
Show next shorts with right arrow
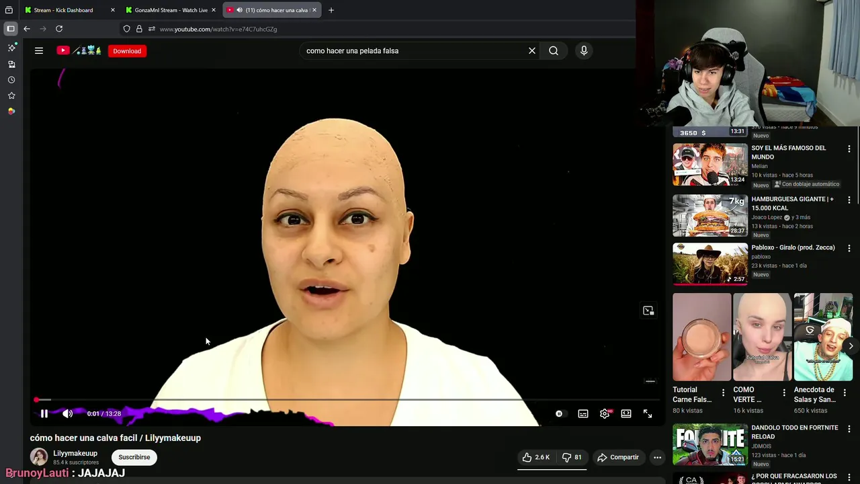click(x=851, y=346)
